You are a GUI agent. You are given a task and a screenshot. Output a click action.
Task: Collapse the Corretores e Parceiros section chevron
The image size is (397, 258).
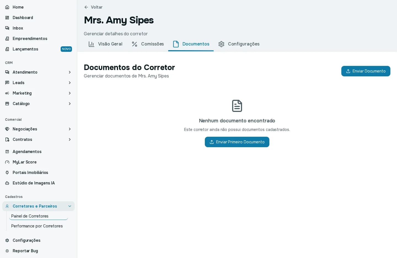(x=70, y=206)
